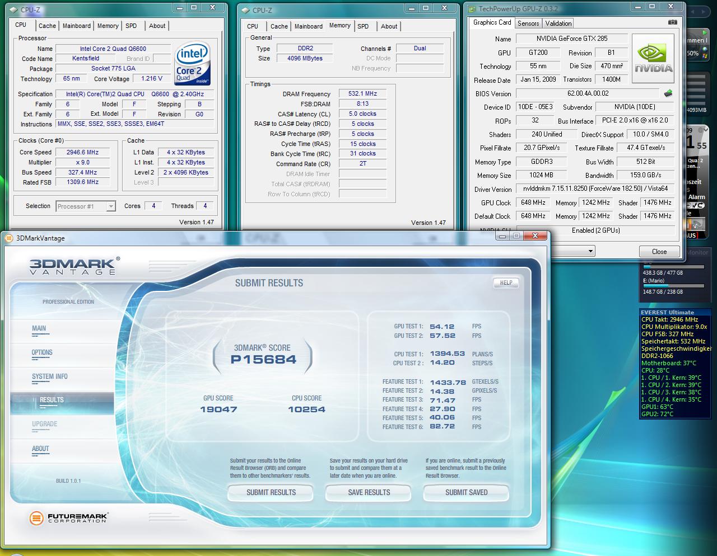The height and width of the screenshot is (556, 717).
Task: Click the Driver Version field in GPU-Z
Action: point(595,189)
